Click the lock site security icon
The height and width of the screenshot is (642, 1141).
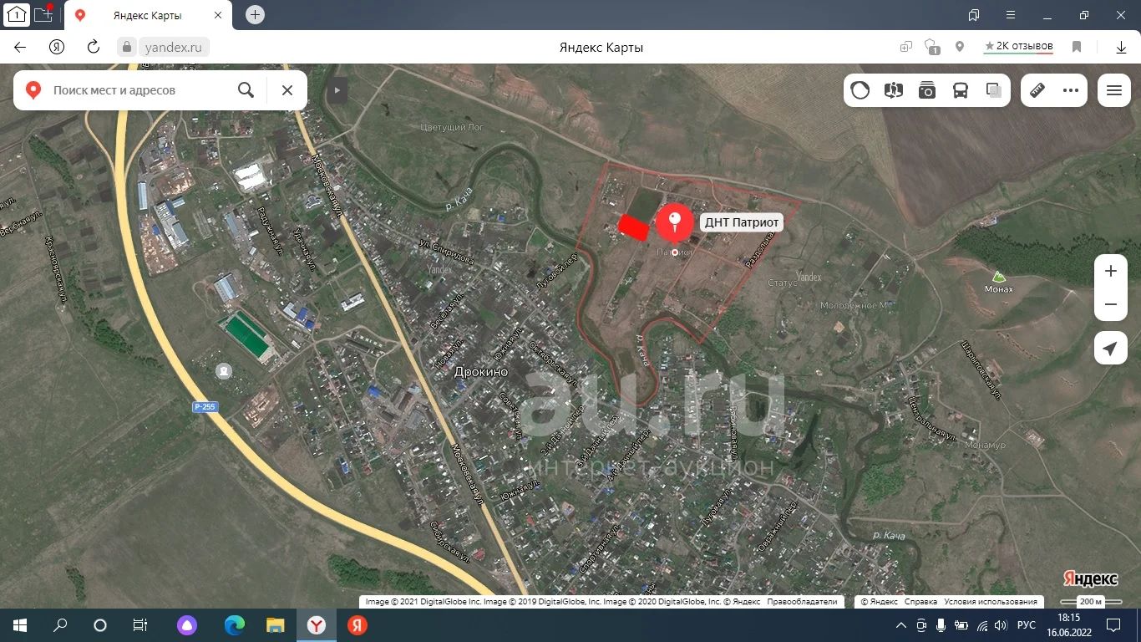click(128, 48)
